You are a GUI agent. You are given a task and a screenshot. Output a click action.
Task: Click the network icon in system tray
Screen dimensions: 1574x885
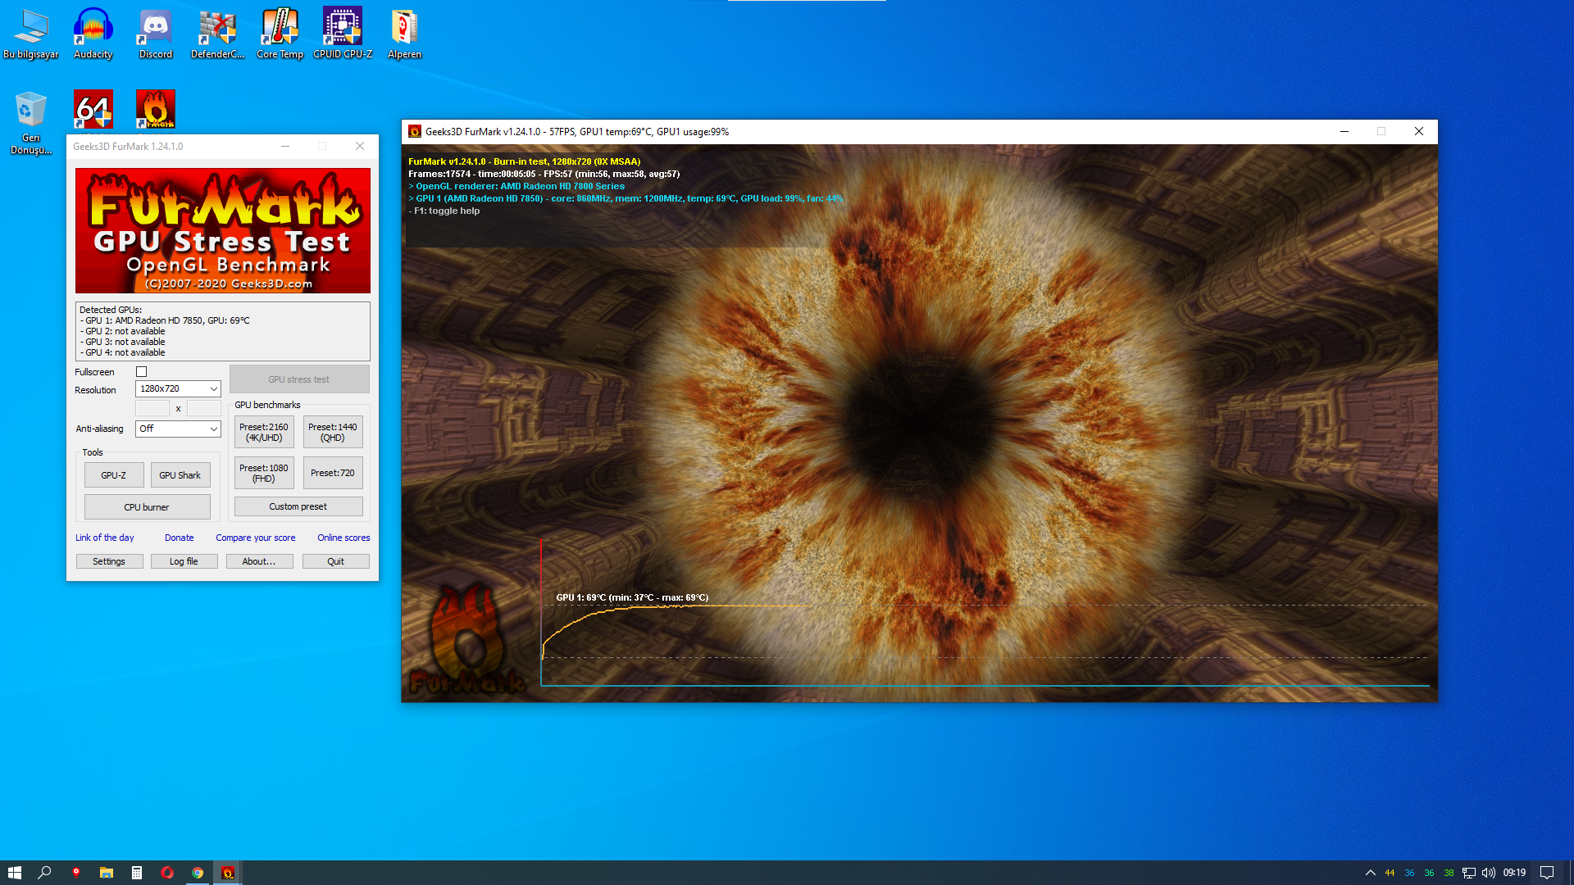pos(1469,873)
